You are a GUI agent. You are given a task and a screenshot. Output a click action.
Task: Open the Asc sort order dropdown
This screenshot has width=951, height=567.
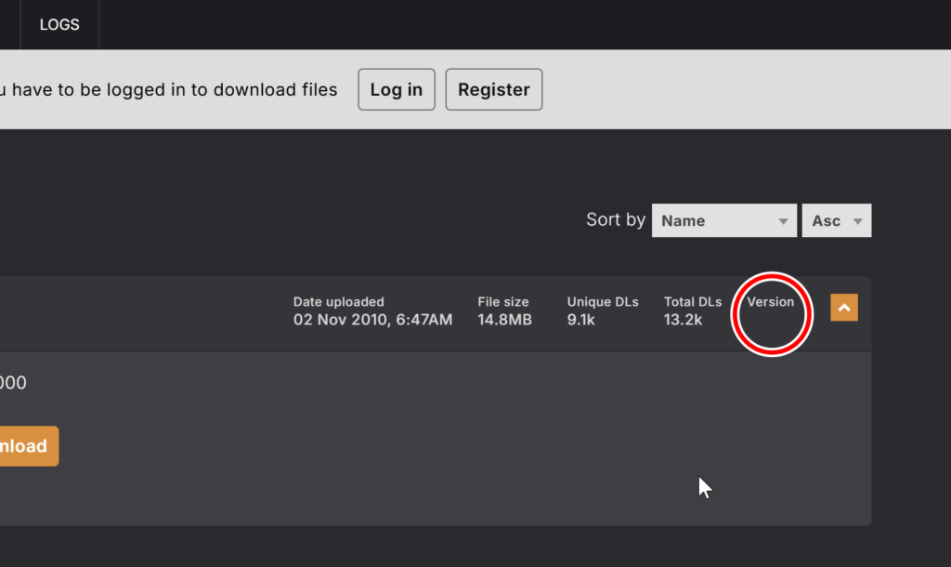pos(836,221)
